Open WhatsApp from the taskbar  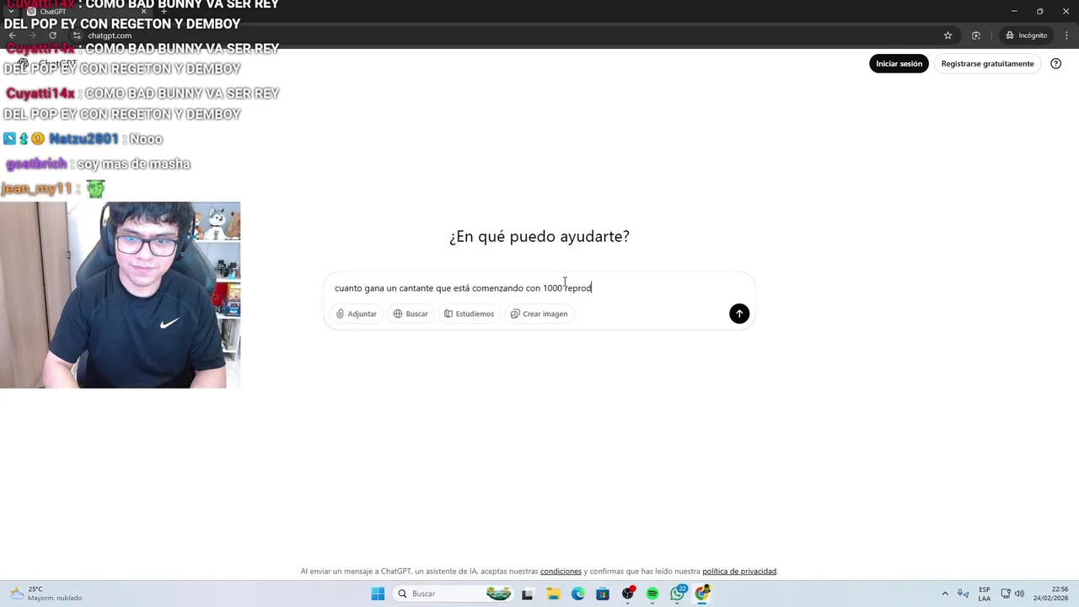678,594
